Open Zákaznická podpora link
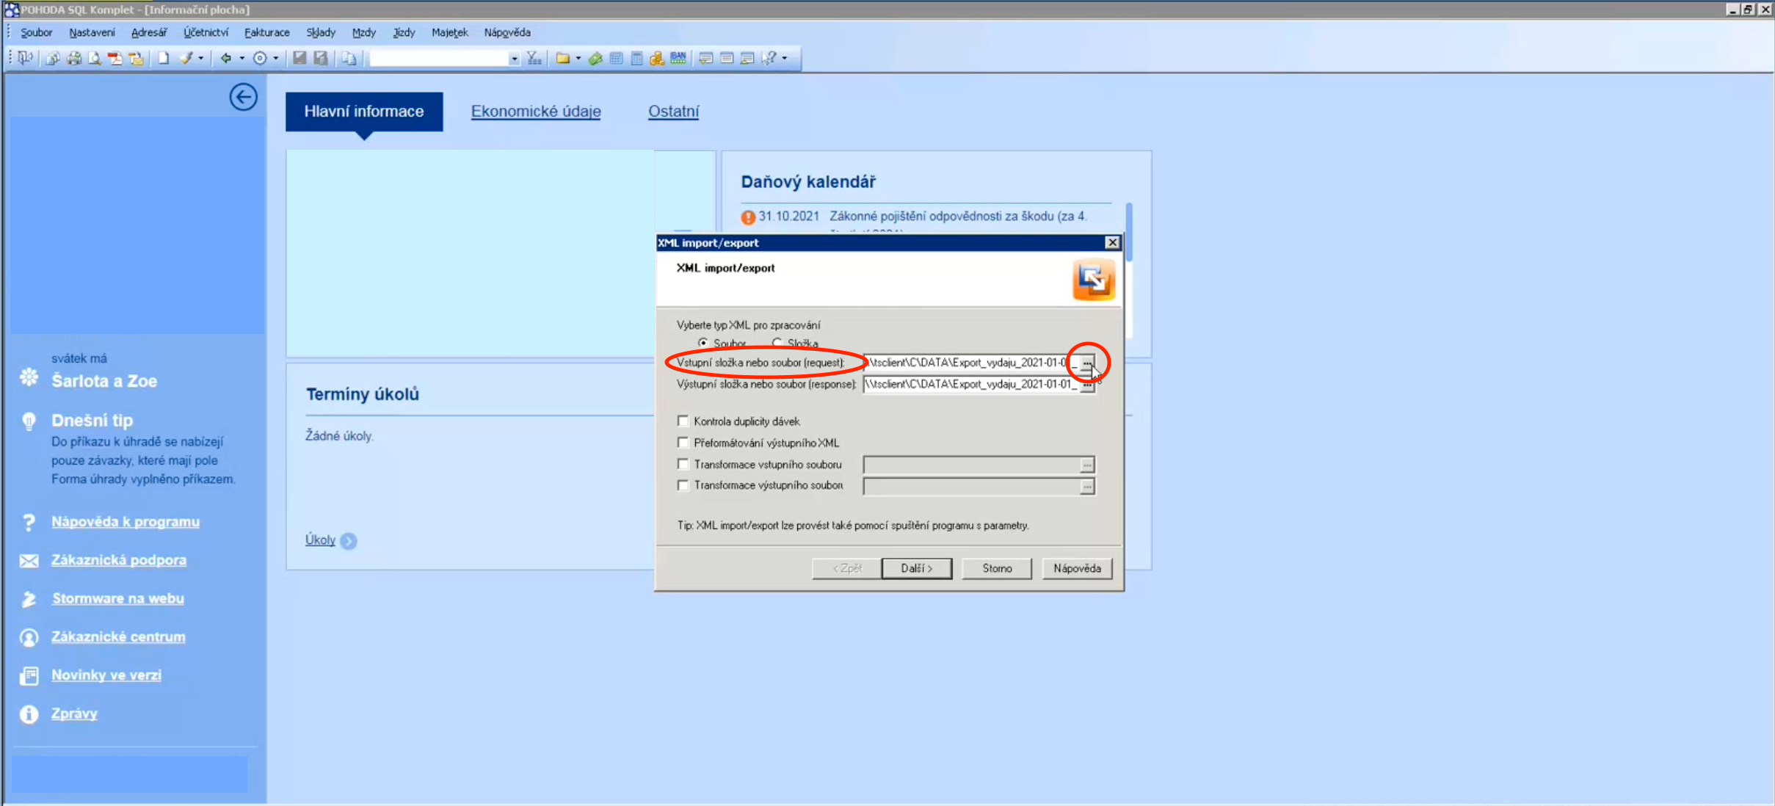 click(119, 560)
